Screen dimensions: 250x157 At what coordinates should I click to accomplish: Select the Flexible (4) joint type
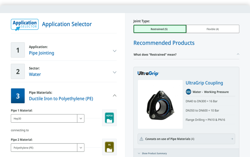coord(213,29)
